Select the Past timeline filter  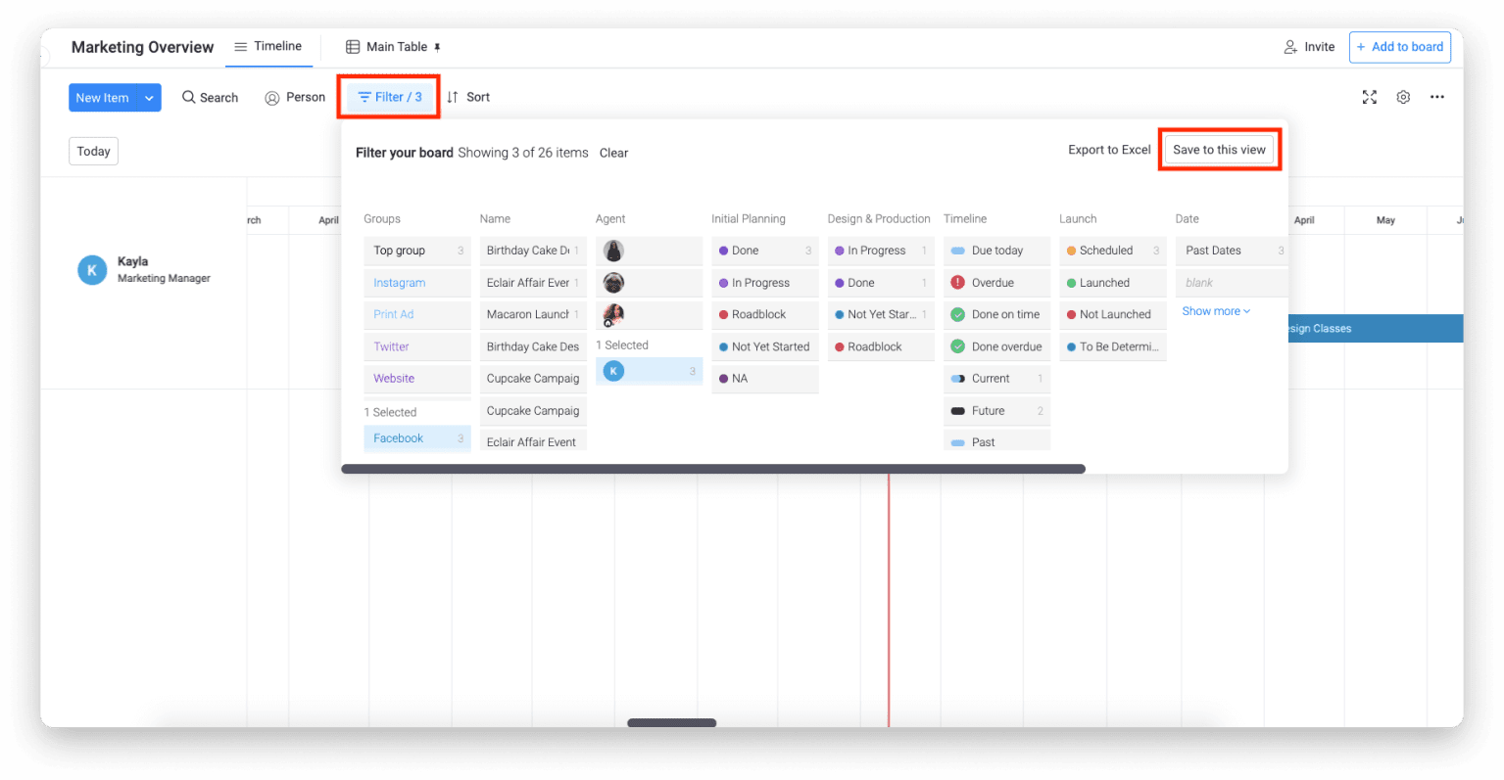(x=996, y=441)
